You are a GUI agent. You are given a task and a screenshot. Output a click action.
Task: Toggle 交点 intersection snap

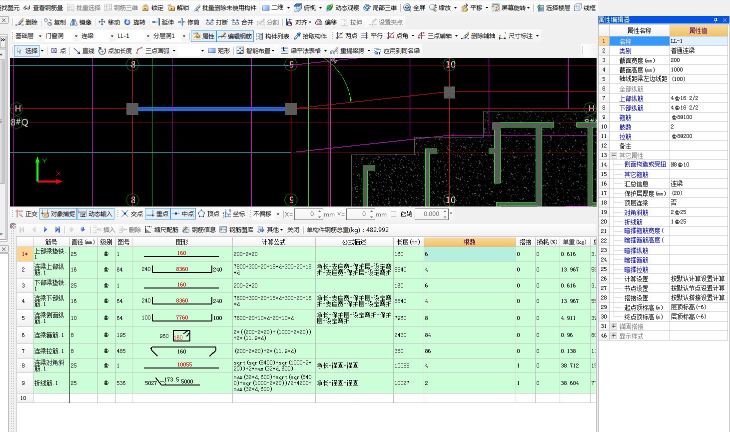pyautogui.click(x=132, y=214)
